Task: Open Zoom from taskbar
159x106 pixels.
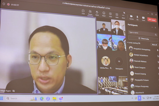Action: pyautogui.click(x=48, y=99)
